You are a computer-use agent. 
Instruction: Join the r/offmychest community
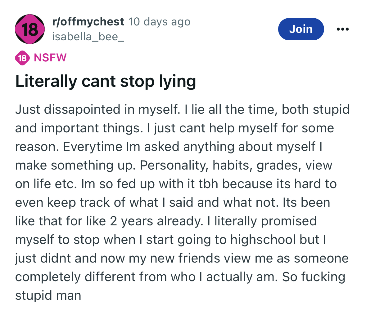(x=301, y=29)
